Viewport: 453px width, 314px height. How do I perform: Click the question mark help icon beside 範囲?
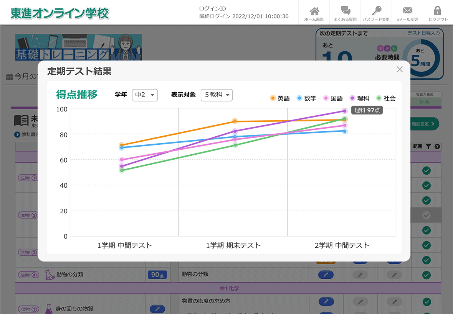click(437, 147)
